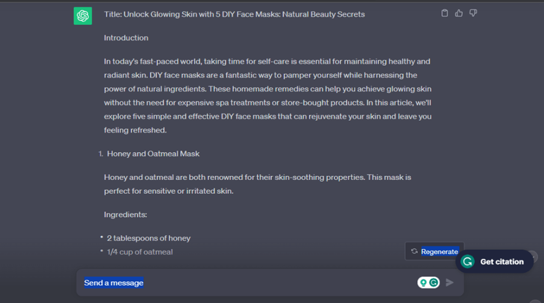Send the message with the arrow icon
Image resolution: width=544 pixels, height=303 pixels.
[x=450, y=282]
